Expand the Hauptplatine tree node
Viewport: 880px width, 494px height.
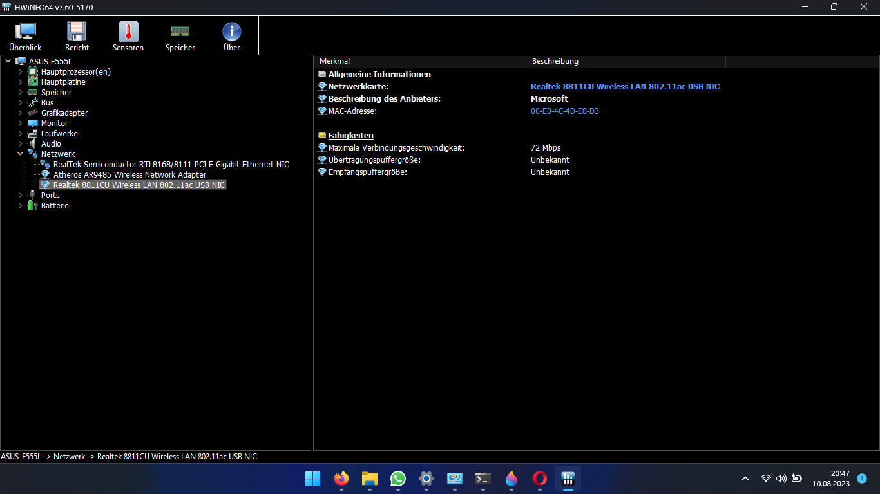(x=20, y=82)
